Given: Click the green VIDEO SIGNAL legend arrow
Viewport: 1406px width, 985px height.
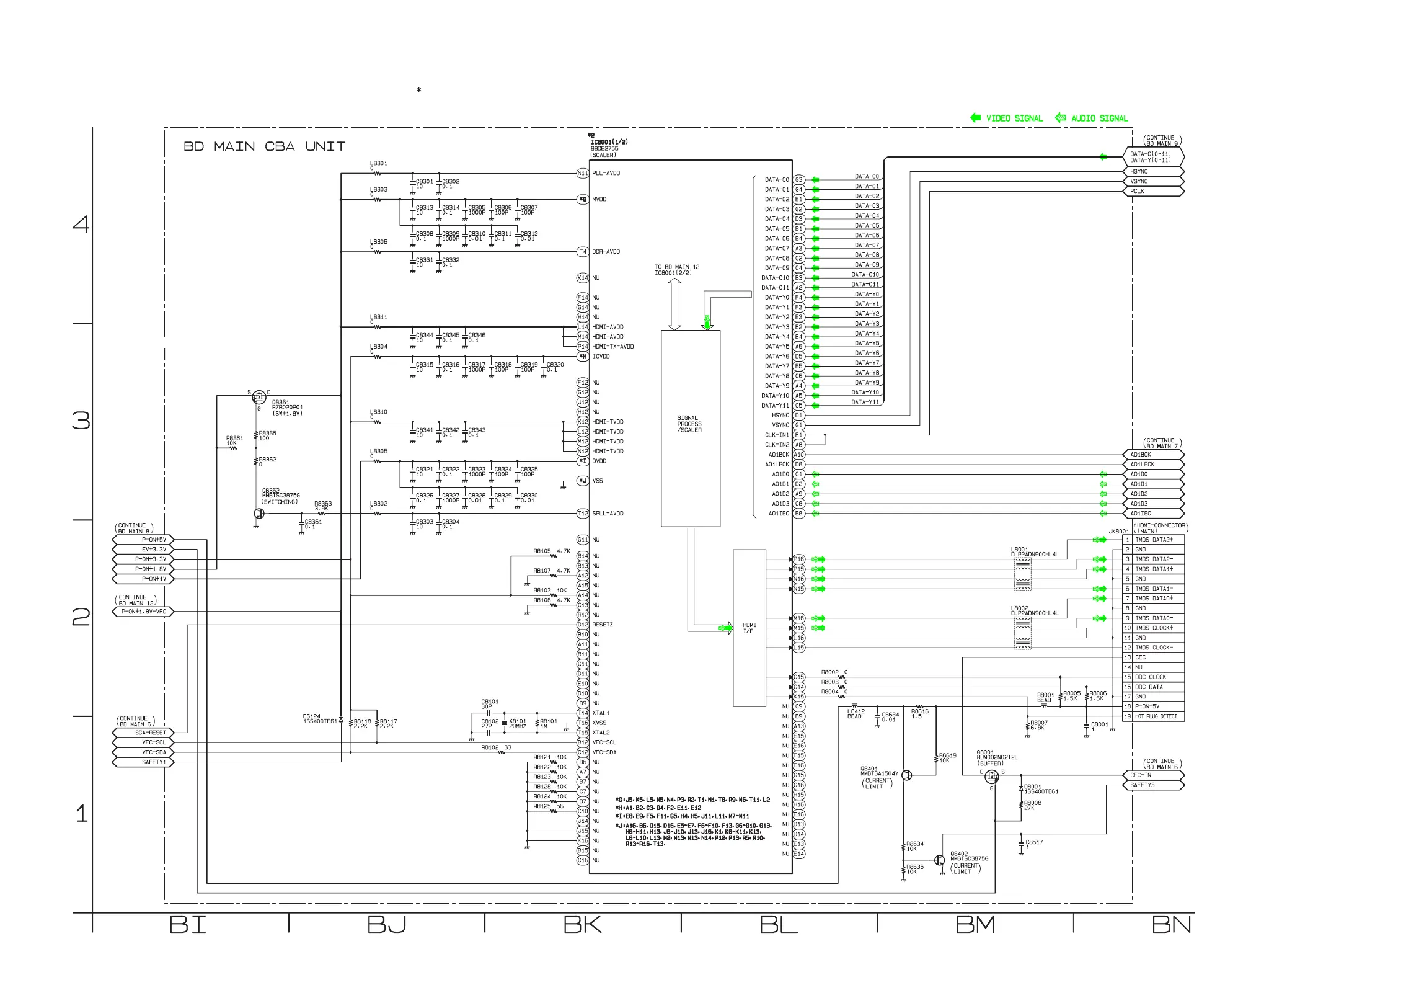Looking at the screenshot, I should click(975, 118).
